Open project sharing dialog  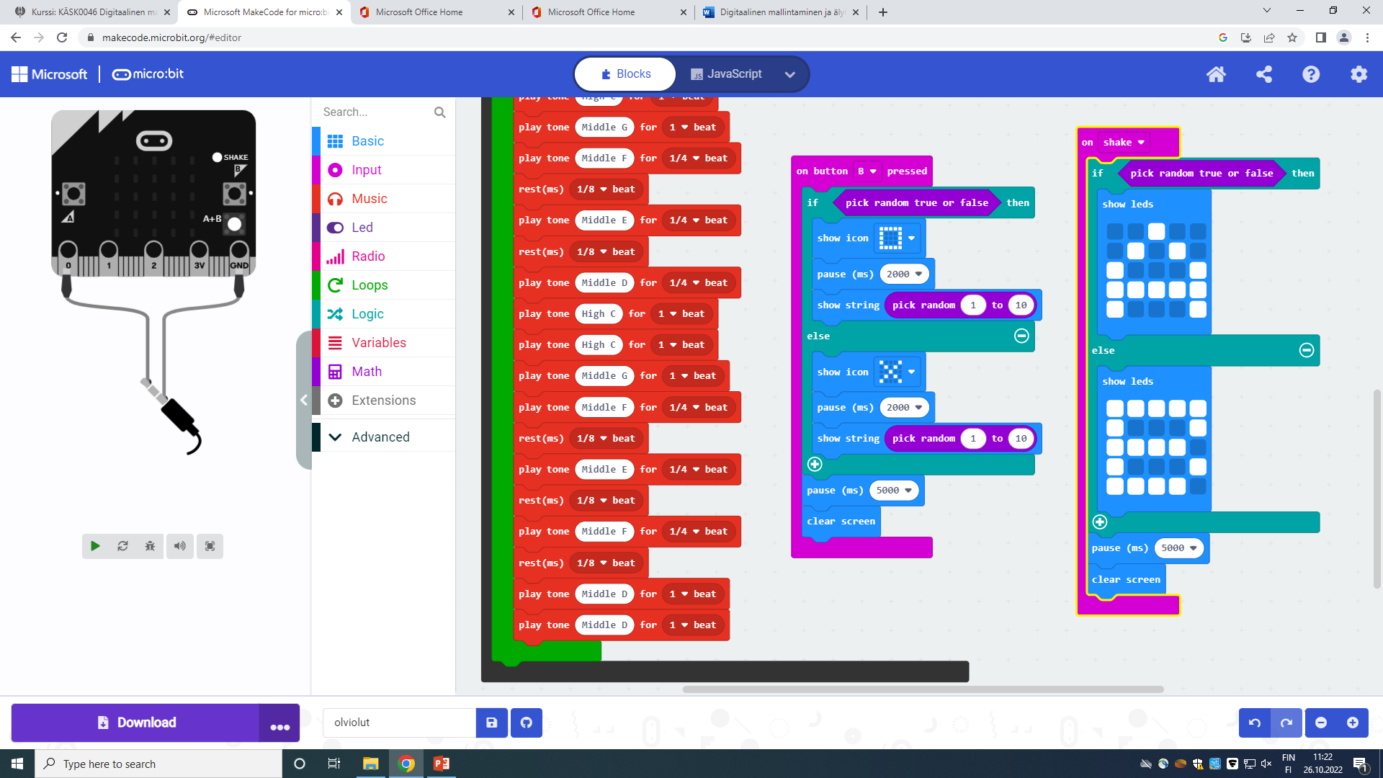(1263, 74)
